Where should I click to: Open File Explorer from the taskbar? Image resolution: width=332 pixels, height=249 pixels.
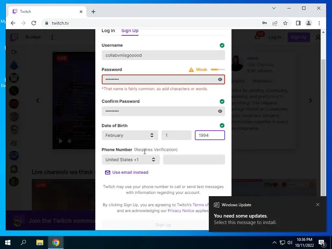tap(40, 243)
